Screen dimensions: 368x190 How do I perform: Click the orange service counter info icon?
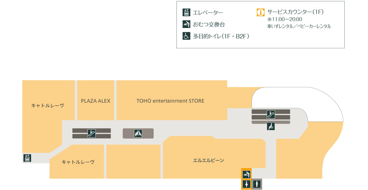tap(260, 13)
